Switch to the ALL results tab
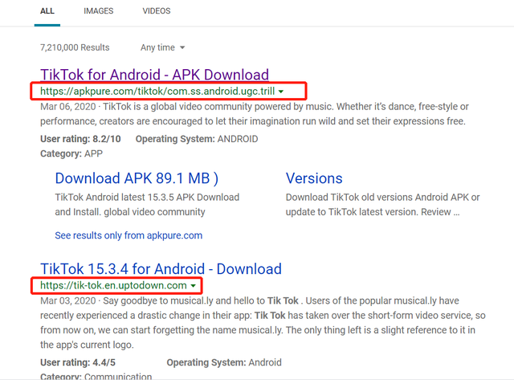 pos(47,11)
